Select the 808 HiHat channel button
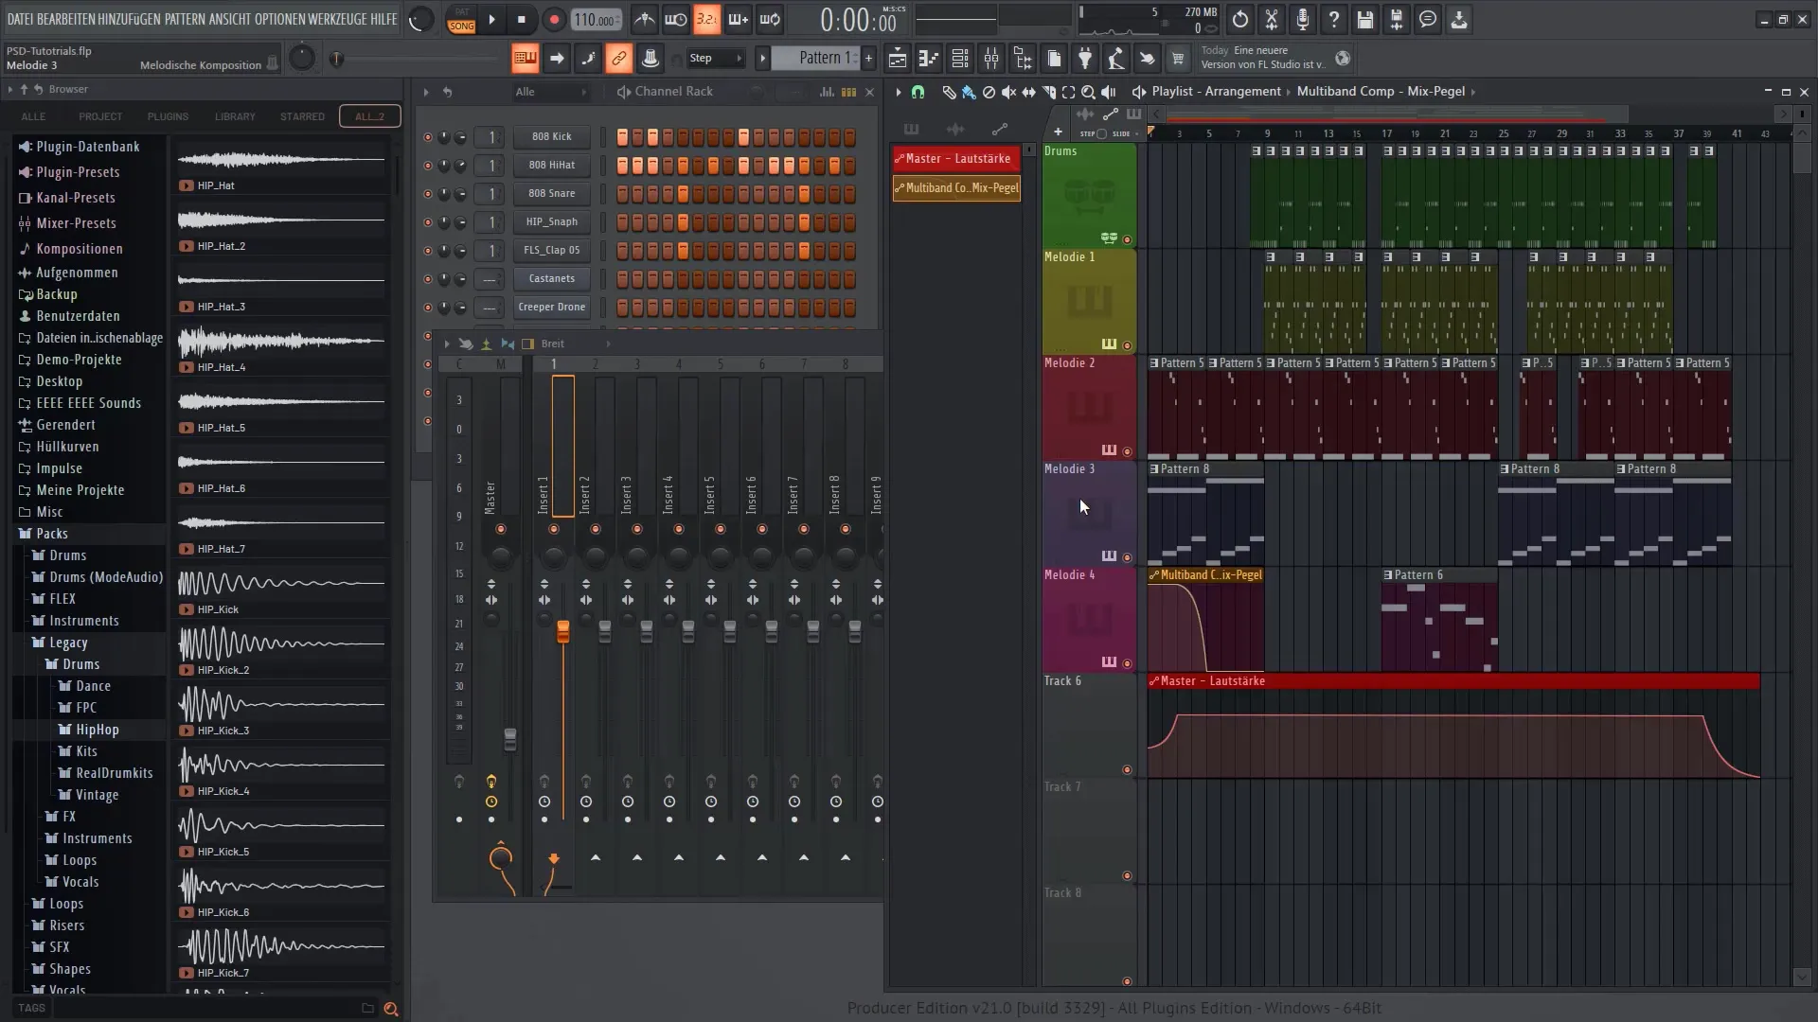The height and width of the screenshot is (1022, 1818). coord(552,166)
